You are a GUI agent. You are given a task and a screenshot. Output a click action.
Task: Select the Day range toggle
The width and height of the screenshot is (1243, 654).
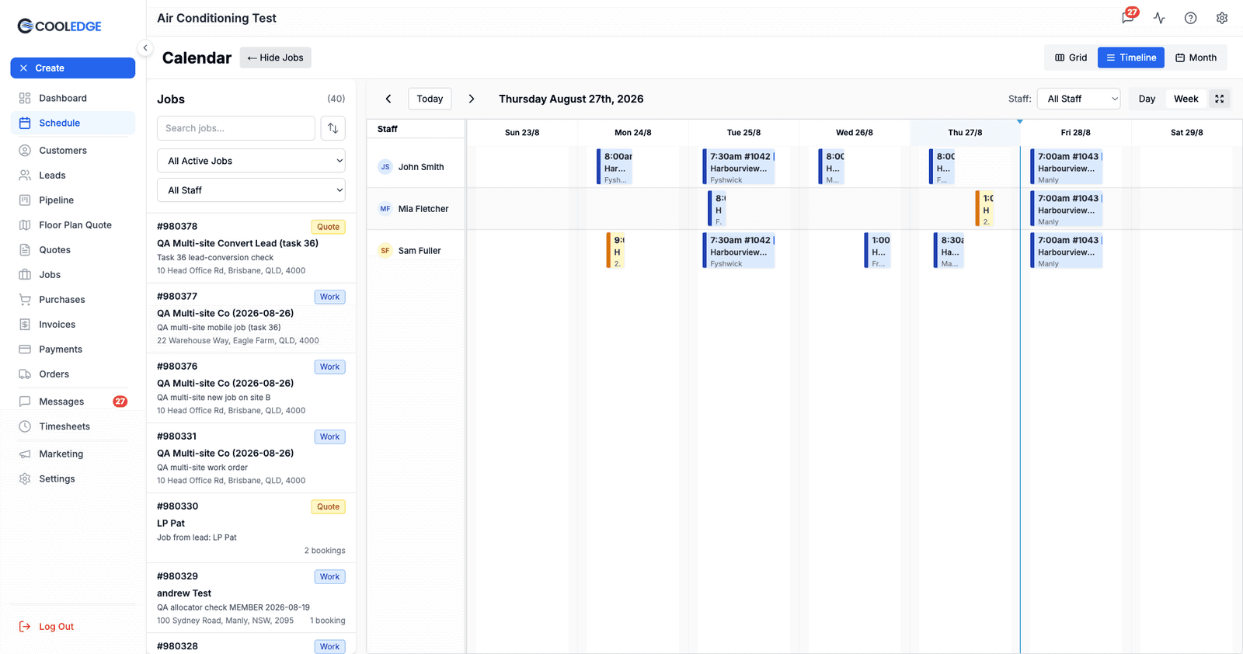(1147, 99)
